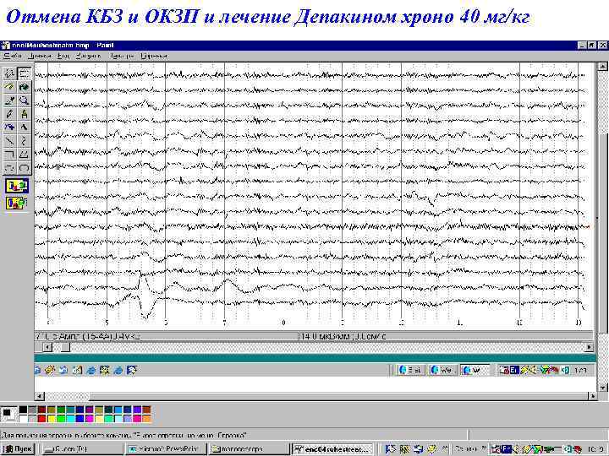Select the Ellipse shape tool

(9, 168)
